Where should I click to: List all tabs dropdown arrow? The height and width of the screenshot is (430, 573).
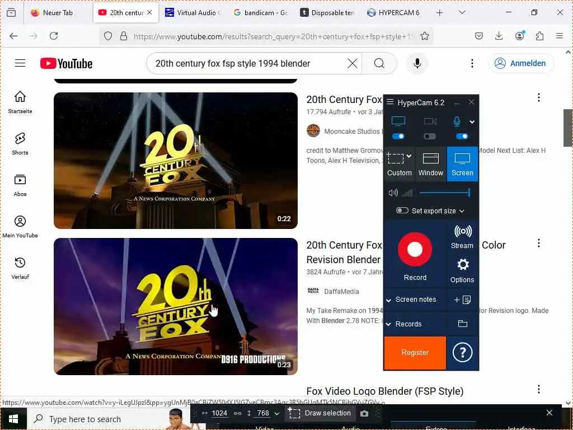point(462,12)
